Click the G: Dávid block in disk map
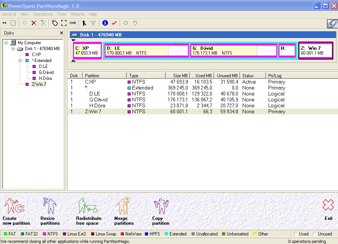Viewport: 338px width, 244px height. click(234, 51)
